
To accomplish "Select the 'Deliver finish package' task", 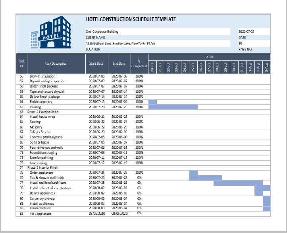I will [x=45, y=97].
